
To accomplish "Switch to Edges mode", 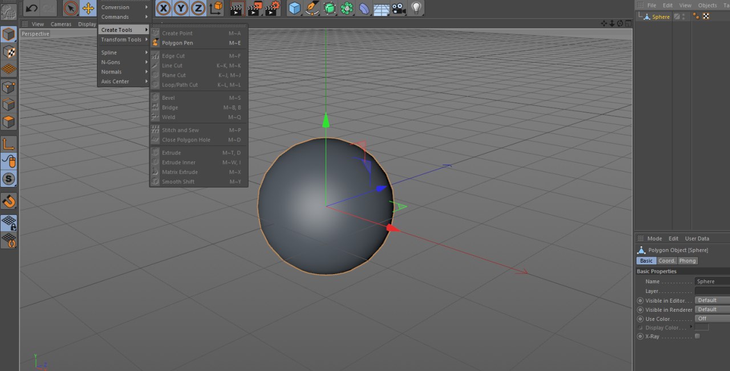I will (9, 105).
